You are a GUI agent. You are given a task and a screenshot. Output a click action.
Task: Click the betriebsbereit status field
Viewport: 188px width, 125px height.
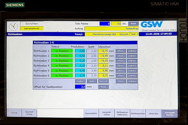click(x=32, y=29)
